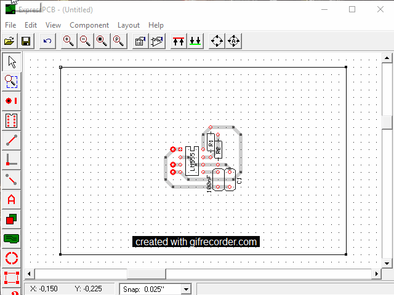This screenshot has width=394, height=295.
Task: Open the File menu
Action: point(10,25)
